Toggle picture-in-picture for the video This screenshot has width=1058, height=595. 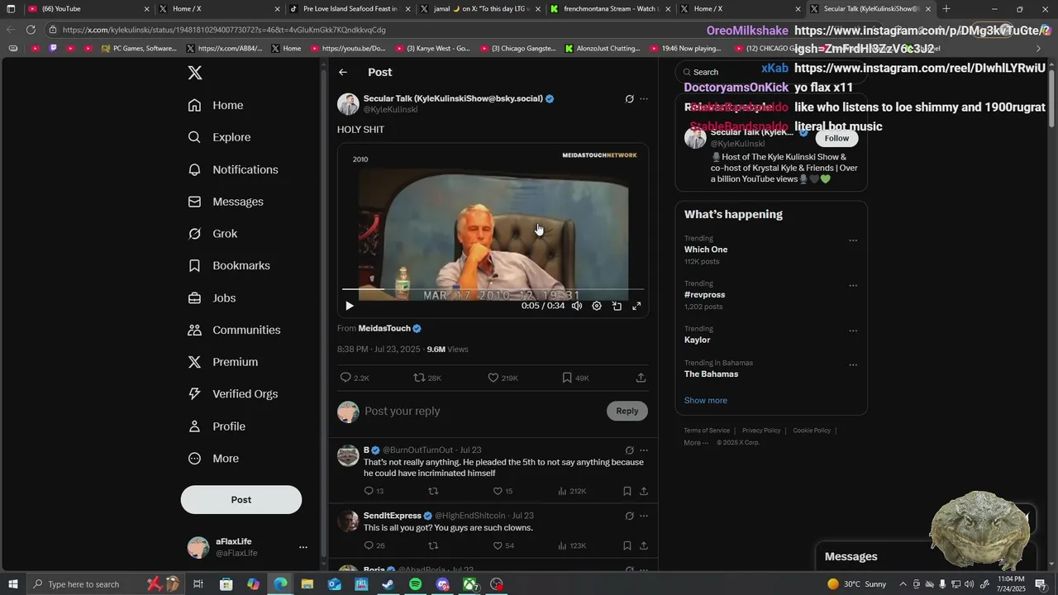click(617, 306)
